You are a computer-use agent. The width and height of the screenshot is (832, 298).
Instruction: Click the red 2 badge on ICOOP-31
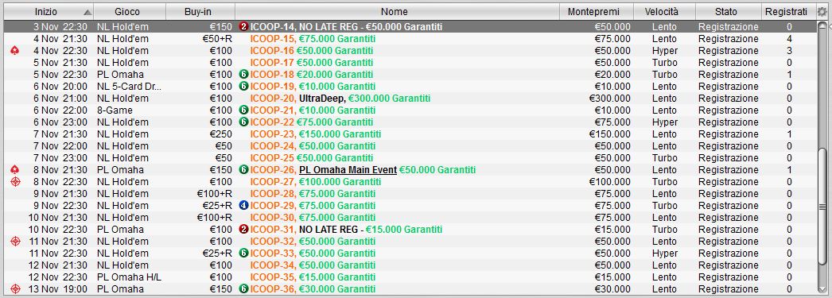pyautogui.click(x=243, y=230)
